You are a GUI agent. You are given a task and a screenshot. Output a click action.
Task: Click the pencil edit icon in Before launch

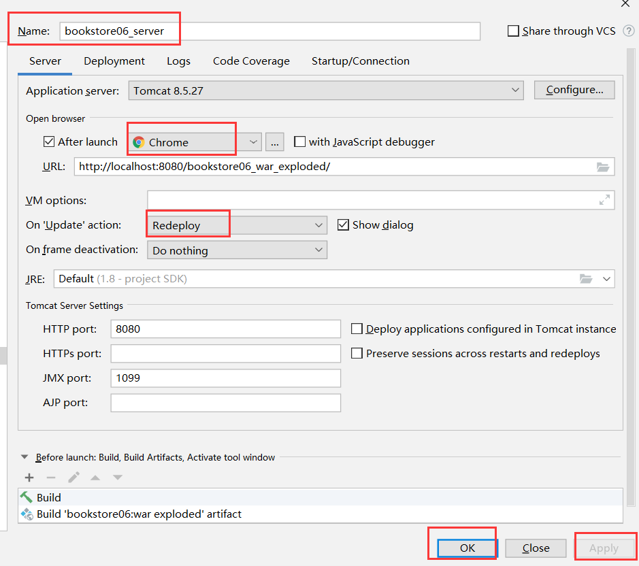point(73,478)
